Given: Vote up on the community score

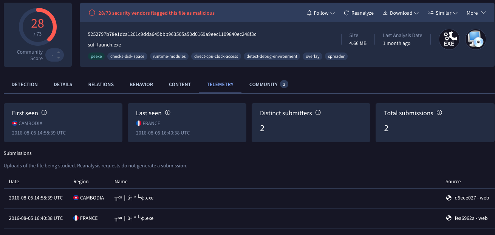Looking at the screenshot, I should click(x=58, y=52).
